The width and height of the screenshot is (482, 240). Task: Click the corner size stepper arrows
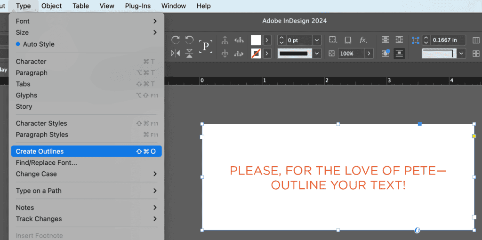coord(426,40)
